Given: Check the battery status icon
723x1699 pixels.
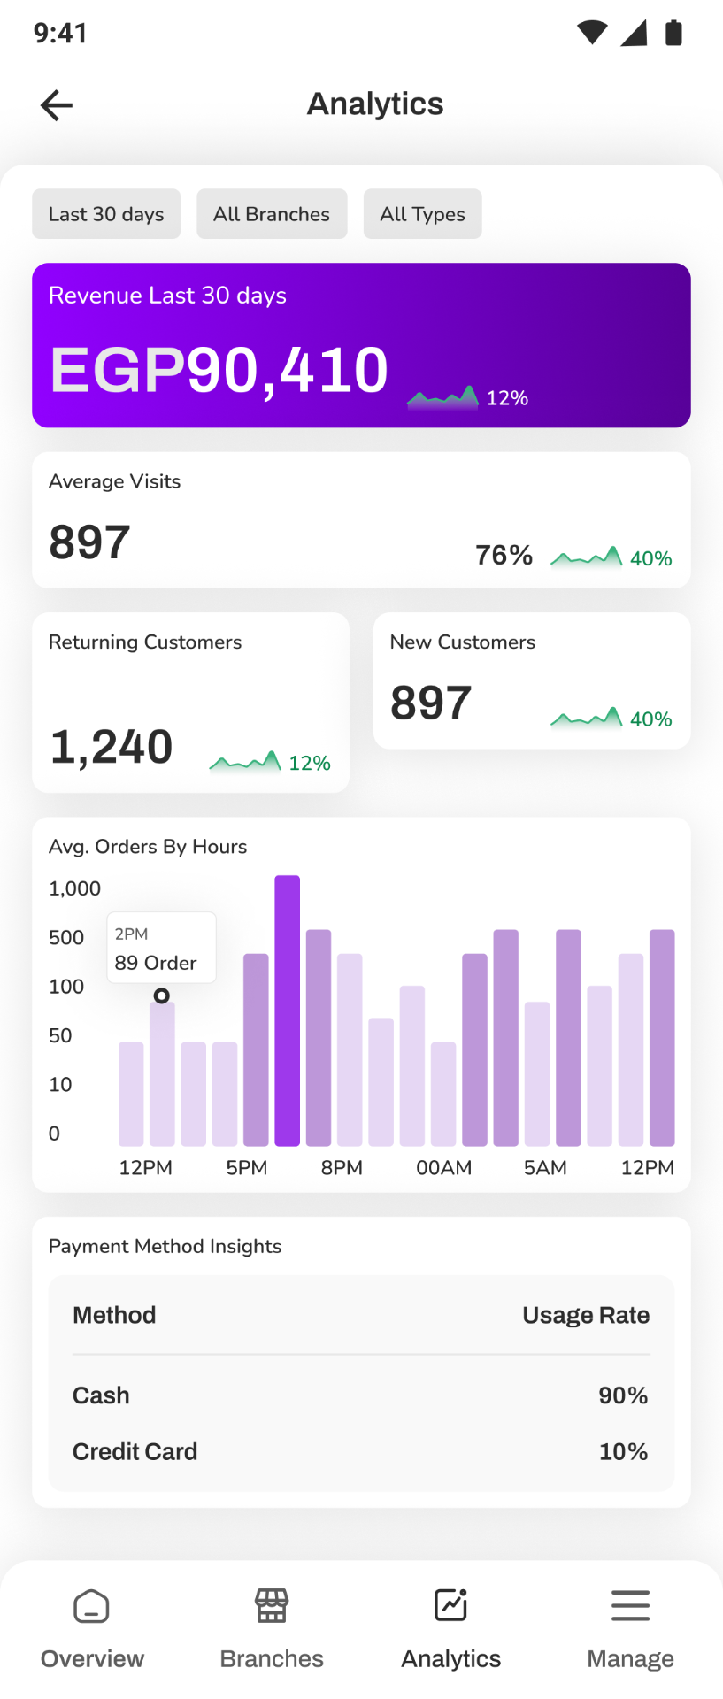Looking at the screenshot, I should (x=673, y=33).
